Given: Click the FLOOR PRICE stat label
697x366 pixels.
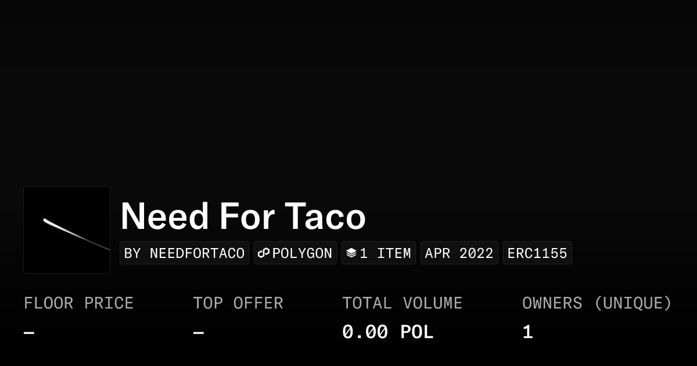Looking at the screenshot, I should coord(78,303).
